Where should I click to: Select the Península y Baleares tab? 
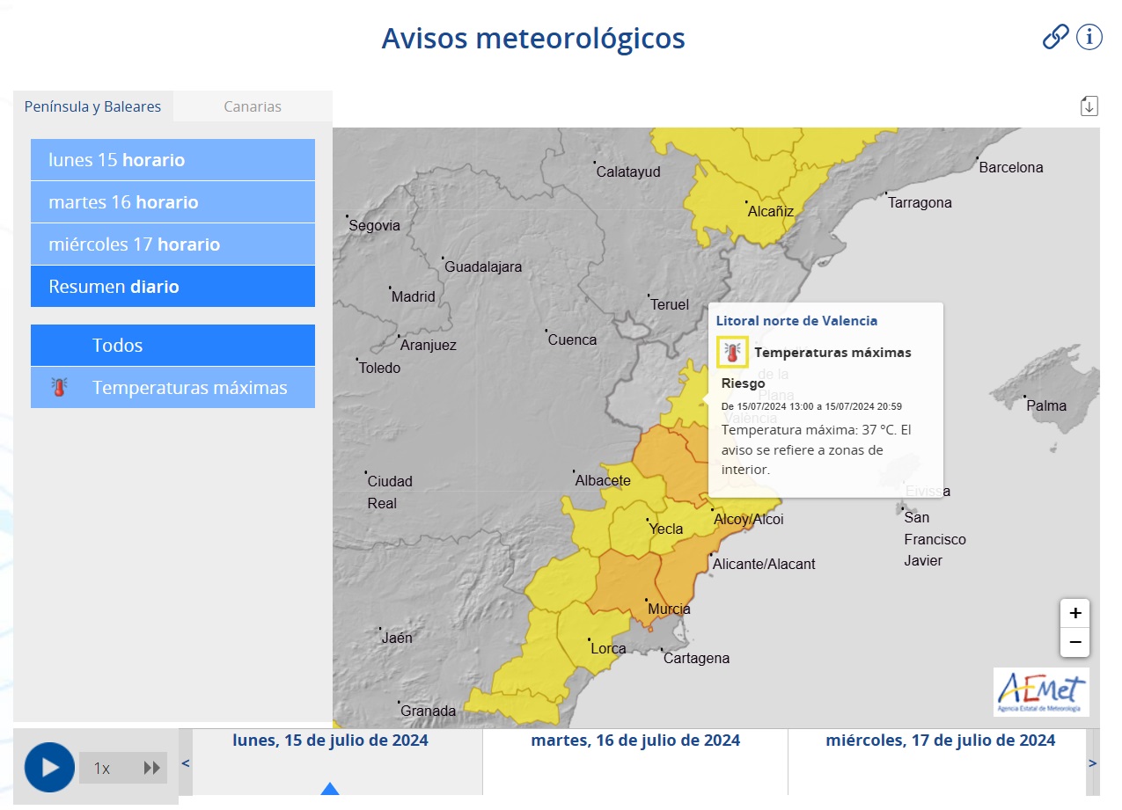(92, 106)
